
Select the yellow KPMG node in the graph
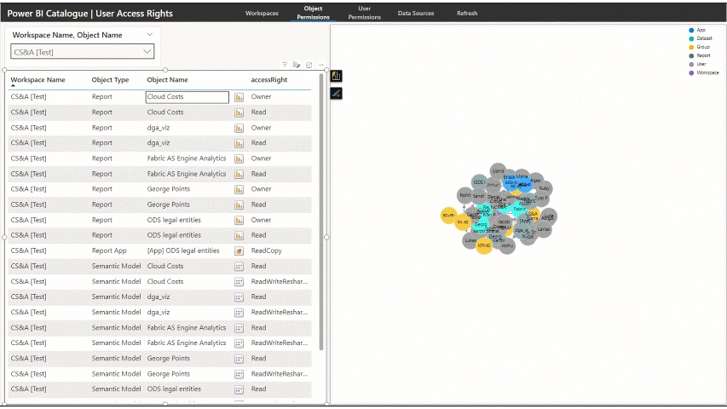coord(482,245)
